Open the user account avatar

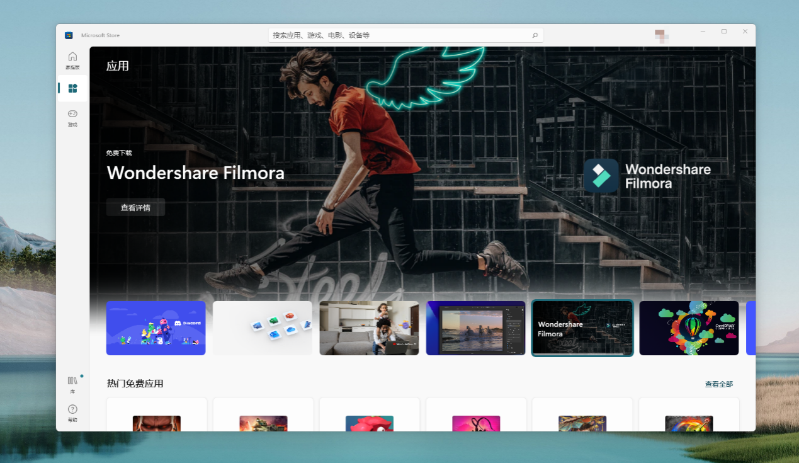661,36
